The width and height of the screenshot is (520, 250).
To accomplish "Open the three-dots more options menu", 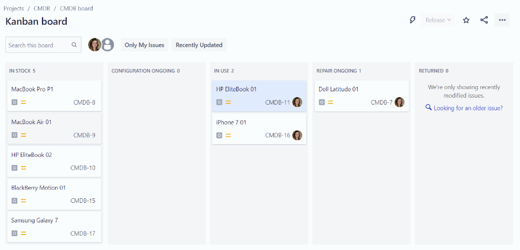I will [x=502, y=20].
